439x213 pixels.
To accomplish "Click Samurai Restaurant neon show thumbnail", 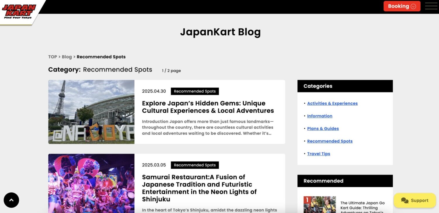I will click(91, 183).
